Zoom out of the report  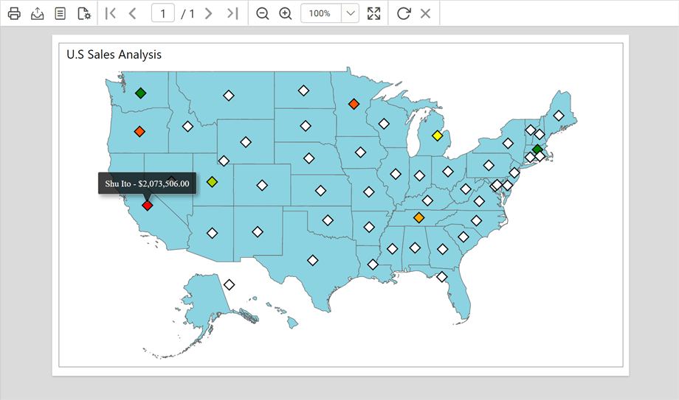[262, 13]
